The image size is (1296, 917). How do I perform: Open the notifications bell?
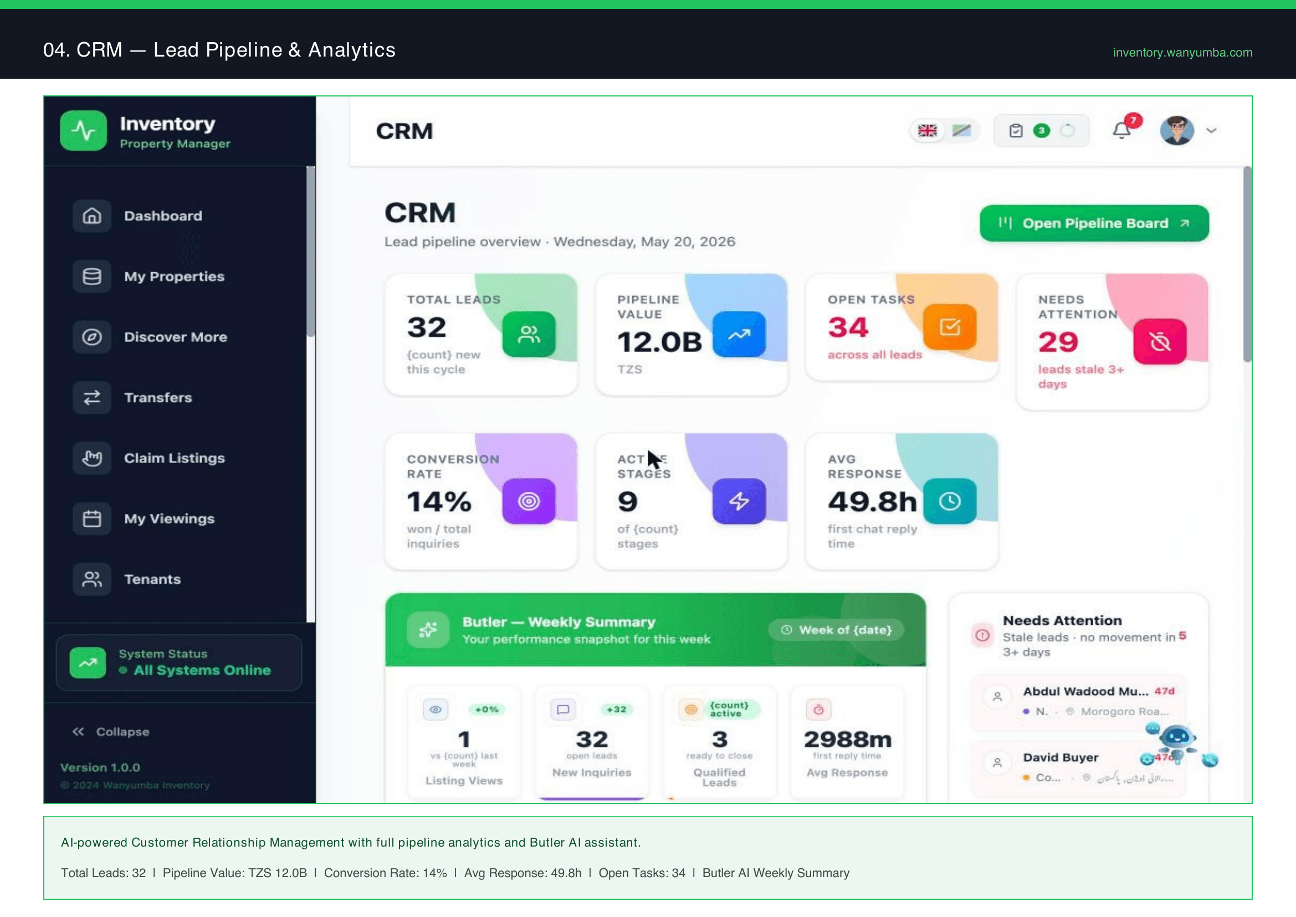tap(1121, 131)
